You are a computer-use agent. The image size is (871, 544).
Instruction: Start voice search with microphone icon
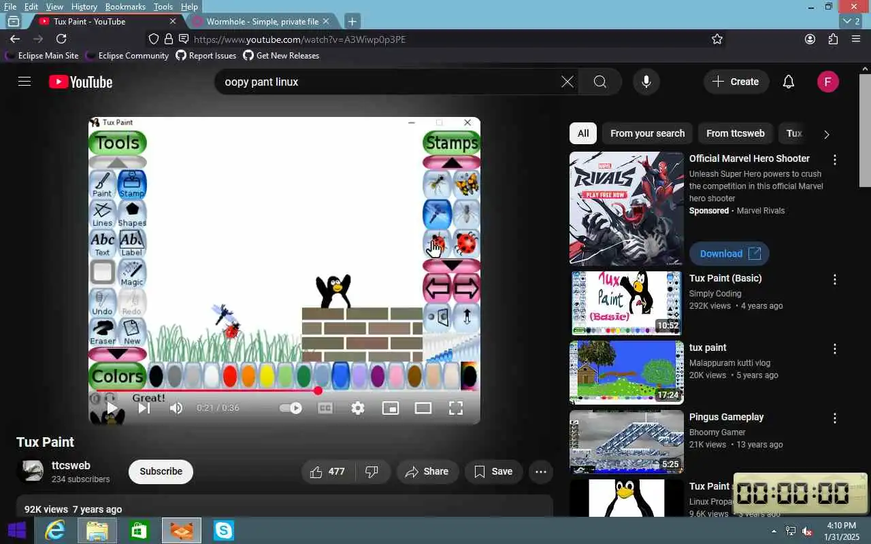click(646, 82)
